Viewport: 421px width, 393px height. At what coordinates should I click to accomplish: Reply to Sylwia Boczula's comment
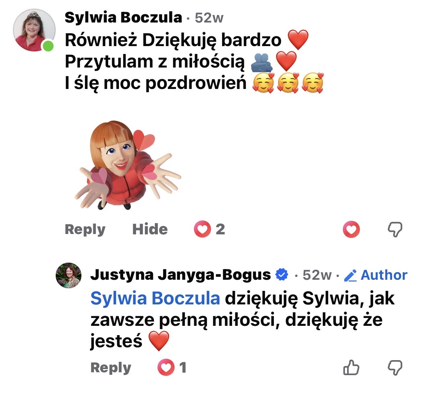click(85, 229)
